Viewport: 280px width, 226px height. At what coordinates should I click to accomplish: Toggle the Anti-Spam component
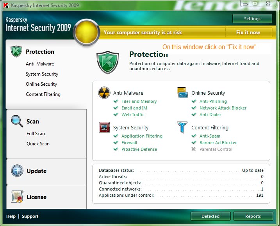[210, 136]
